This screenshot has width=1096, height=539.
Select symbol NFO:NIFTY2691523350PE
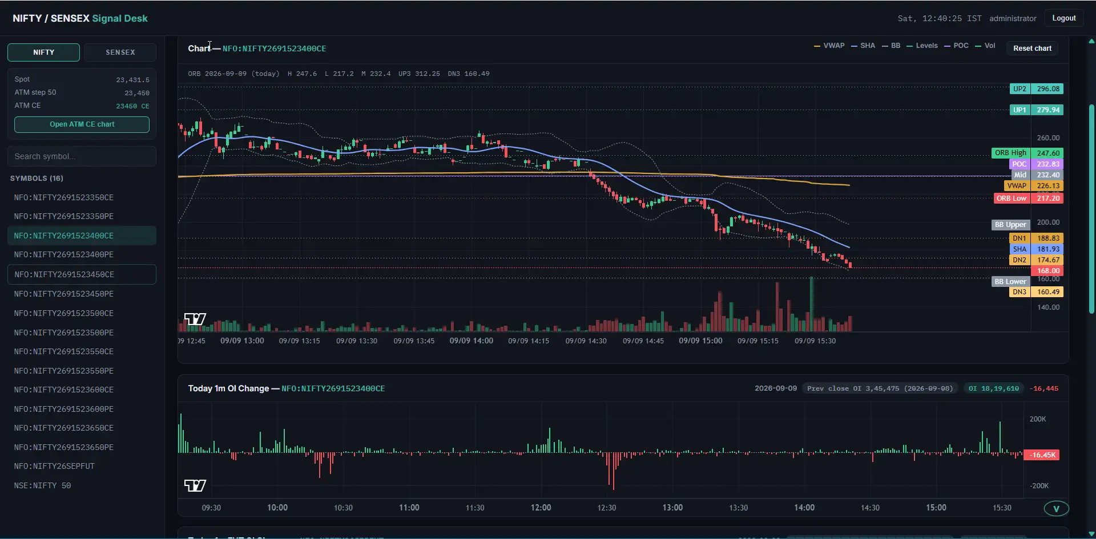pyautogui.click(x=82, y=216)
